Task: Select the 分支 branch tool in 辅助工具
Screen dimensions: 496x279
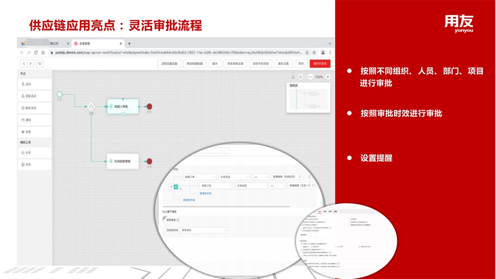Action: 35,153
